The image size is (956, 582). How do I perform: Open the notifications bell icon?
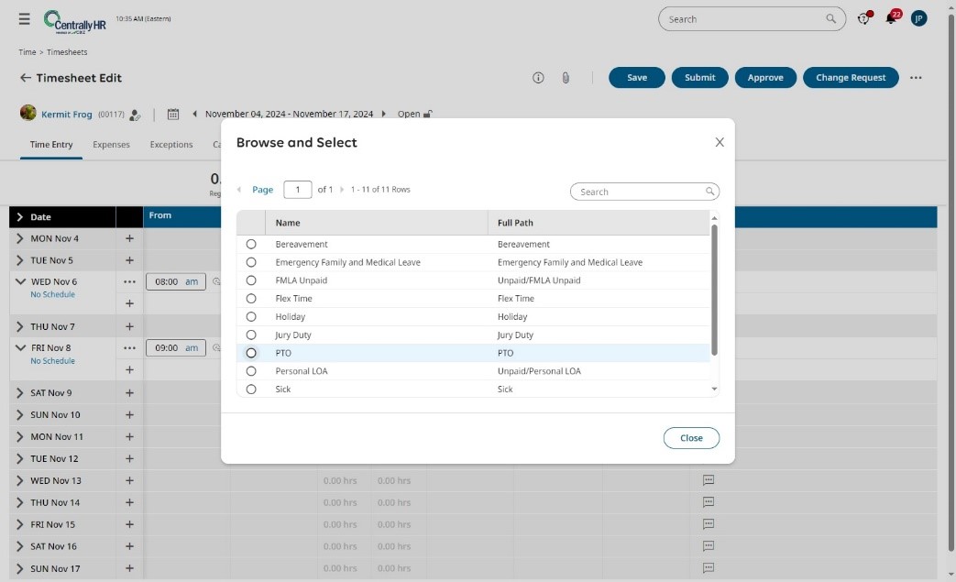tap(891, 17)
